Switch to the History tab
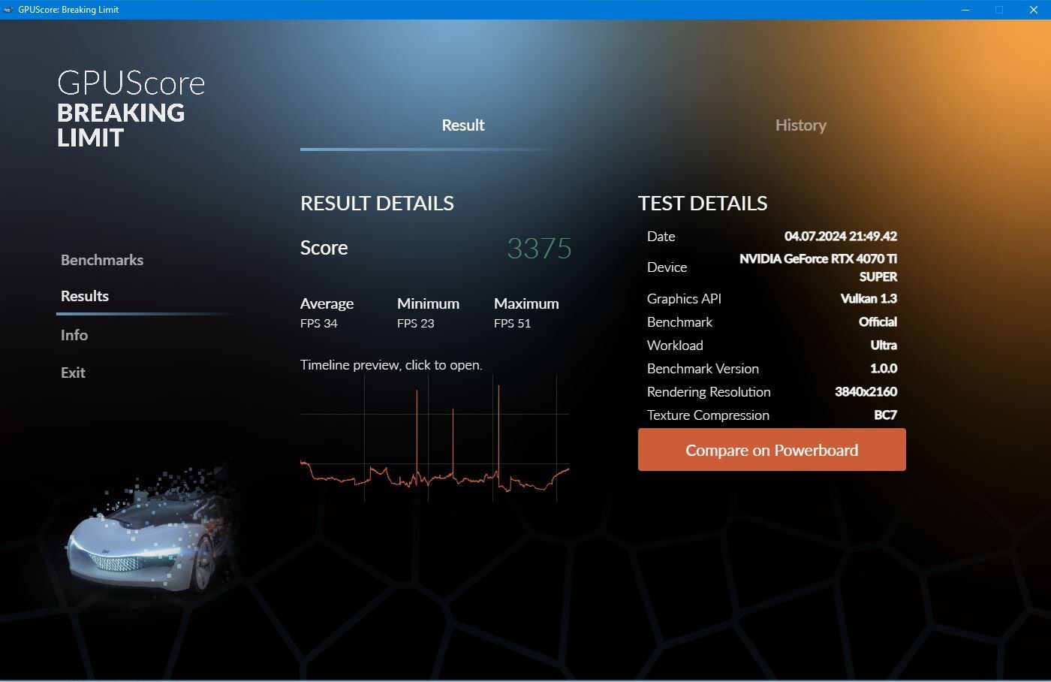Screen dimensions: 1051x682 (x=801, y=125)
